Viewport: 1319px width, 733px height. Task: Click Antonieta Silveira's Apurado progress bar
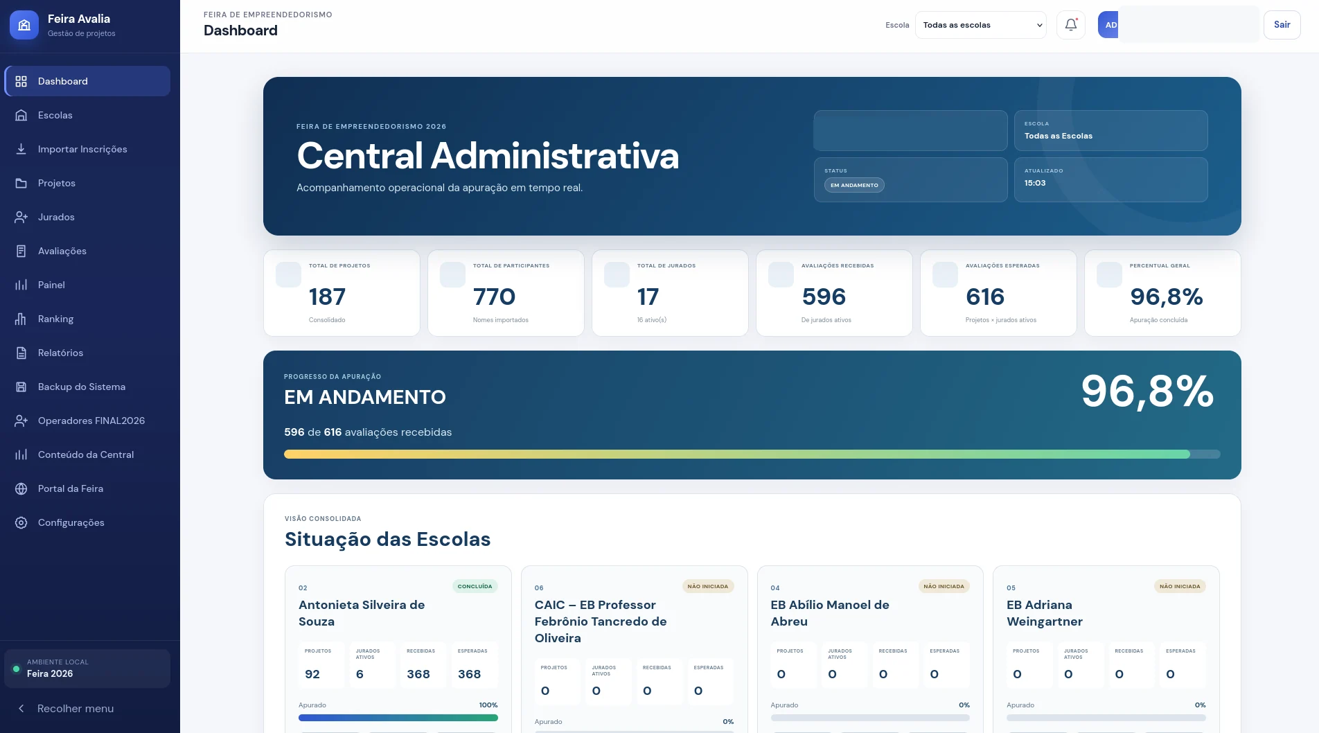[x=398, y=718]
